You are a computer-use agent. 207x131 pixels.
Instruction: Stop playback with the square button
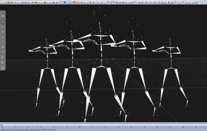(x=45, y=2)
